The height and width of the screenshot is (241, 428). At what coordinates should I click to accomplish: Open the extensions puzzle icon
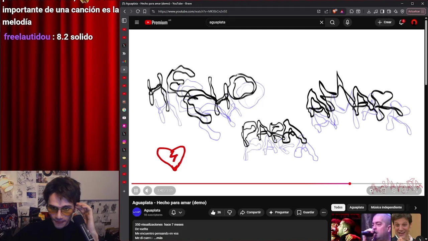coord(351,11)
